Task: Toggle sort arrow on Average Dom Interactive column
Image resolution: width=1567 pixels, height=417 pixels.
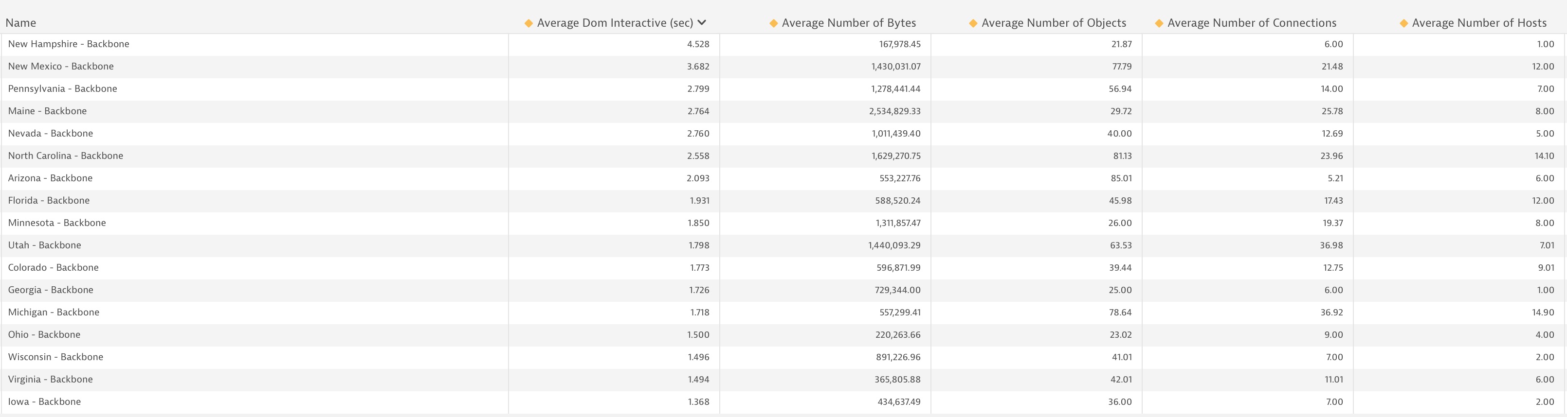Action: 702,22
